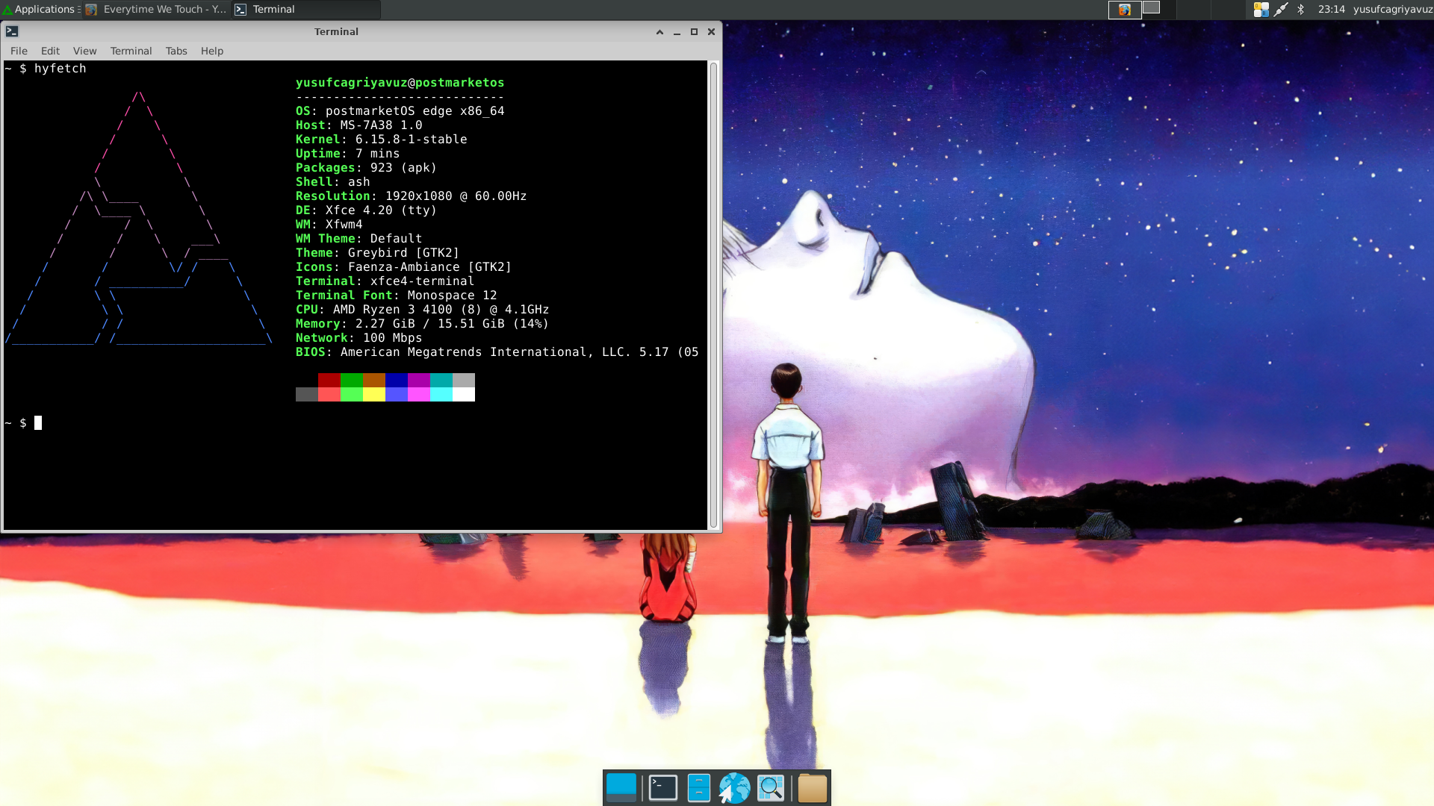
Task: Open the Edit menu in Terminal
Action: pyautogui.click(x=50, y=51)
